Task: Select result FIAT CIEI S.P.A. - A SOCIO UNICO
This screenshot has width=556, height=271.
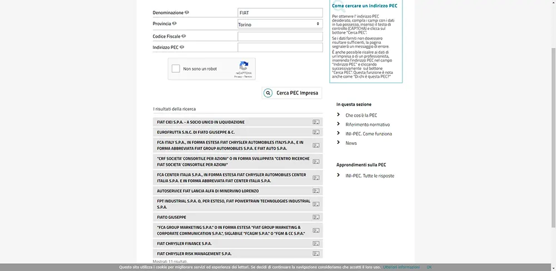Action: (x=201, y=122)
